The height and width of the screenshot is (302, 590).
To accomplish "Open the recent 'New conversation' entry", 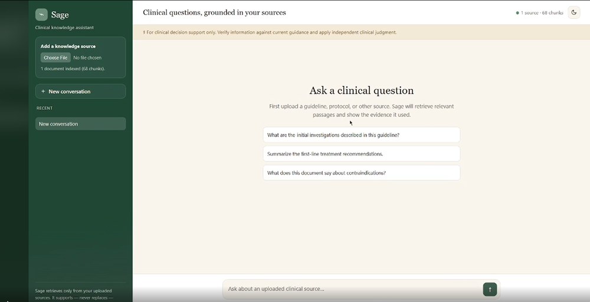I will pos(80,124).
